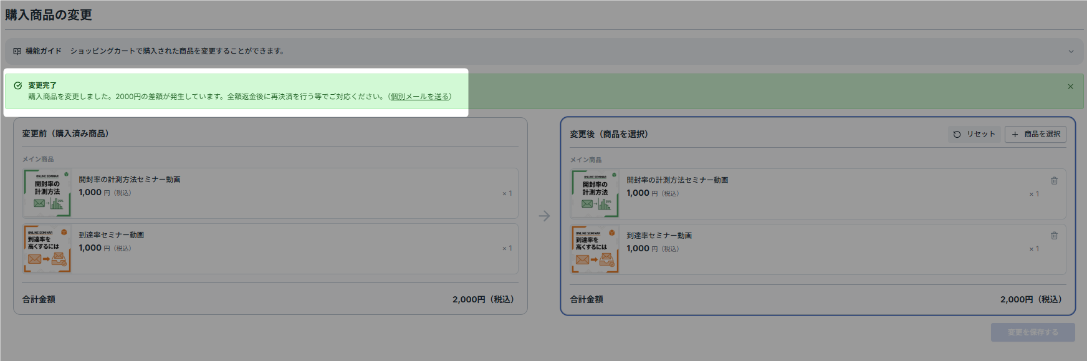Click the 購入商品の変更 page heading

point(49,15)
